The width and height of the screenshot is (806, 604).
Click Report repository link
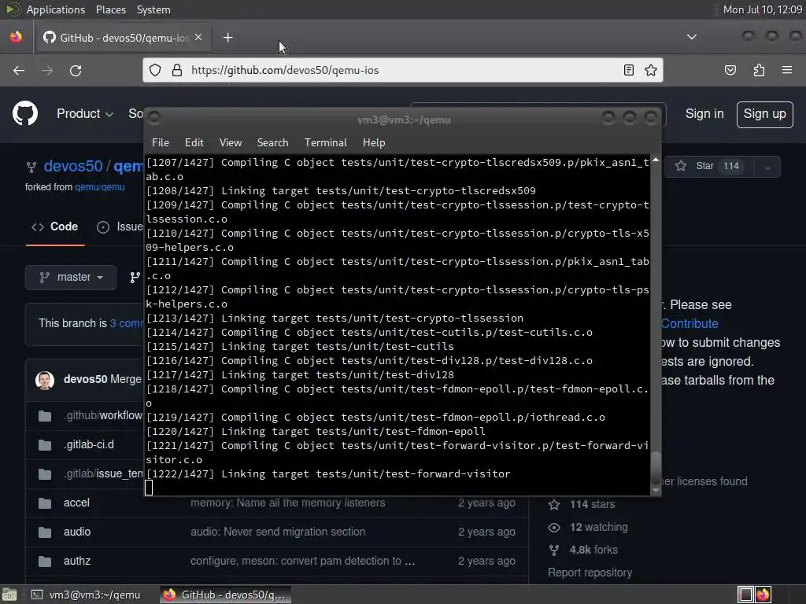(590, 573)
